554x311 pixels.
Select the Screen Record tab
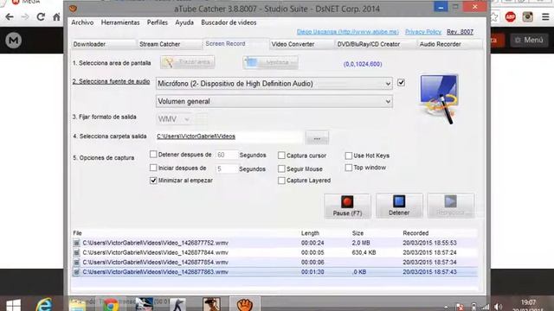pyautogui.click(x=236, y=44)
